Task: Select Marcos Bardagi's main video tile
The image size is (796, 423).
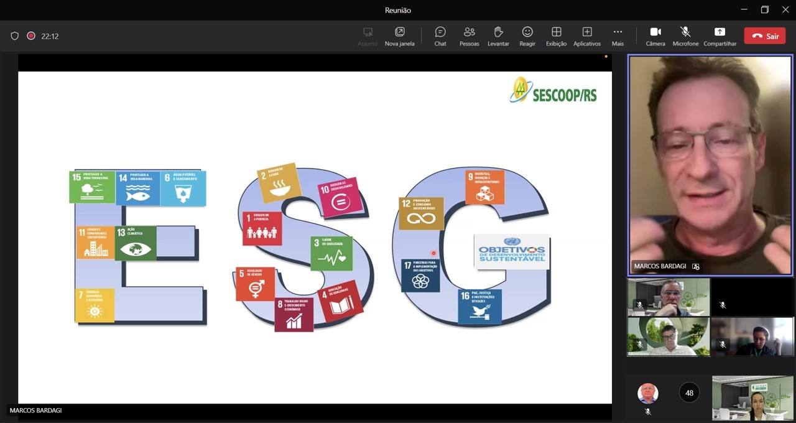Action: point(710,165)
